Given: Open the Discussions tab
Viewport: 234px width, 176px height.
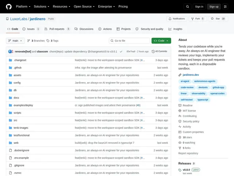Looking at the screenshot, I should [84, 29].
